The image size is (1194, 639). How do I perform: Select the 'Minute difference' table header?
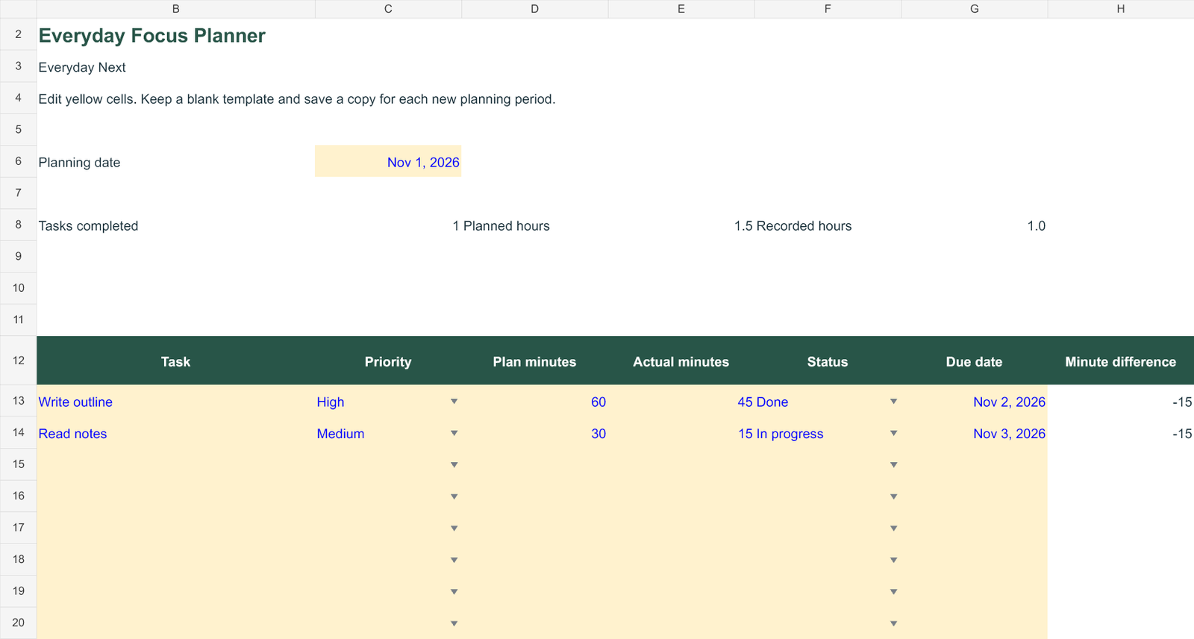tap(1121, 361)
